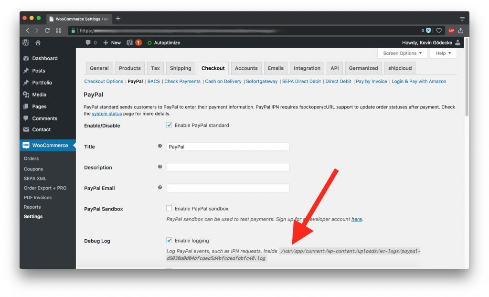Open a new browser tab with plus
The image size is (489, 297).
pyautogui.click(x=118, y=19)
